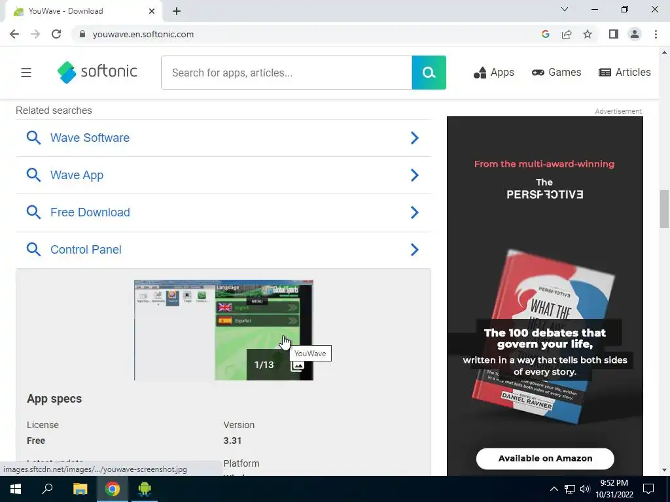Screen dimensions: 670x502
Task: Click the scrollbar up arrow
Action: [664, 52]
